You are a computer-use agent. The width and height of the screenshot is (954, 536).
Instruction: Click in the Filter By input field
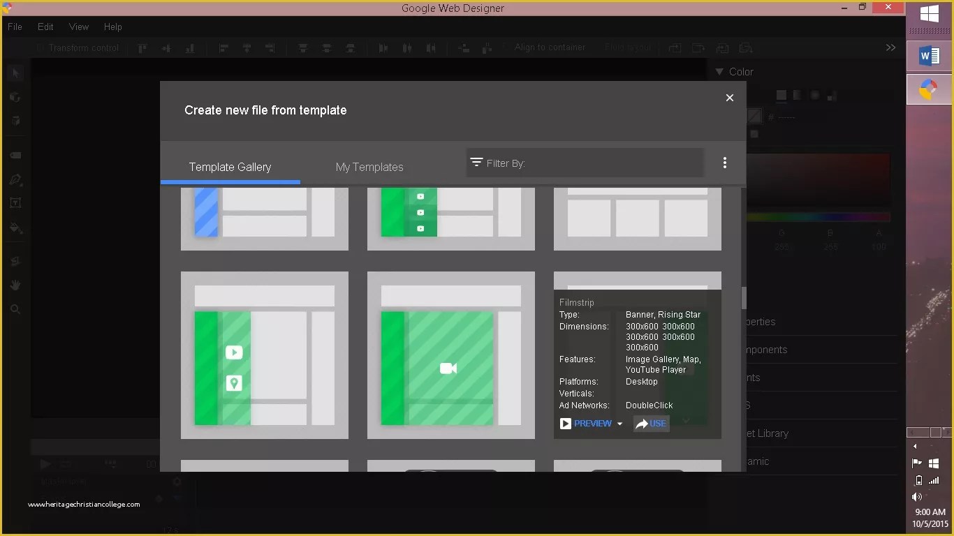tap(585, 163)
